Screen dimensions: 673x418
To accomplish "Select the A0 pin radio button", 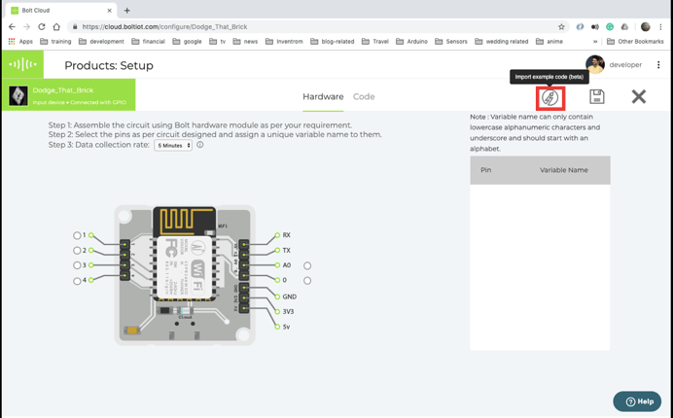I will pyautogui.click(x=307, y=266).
